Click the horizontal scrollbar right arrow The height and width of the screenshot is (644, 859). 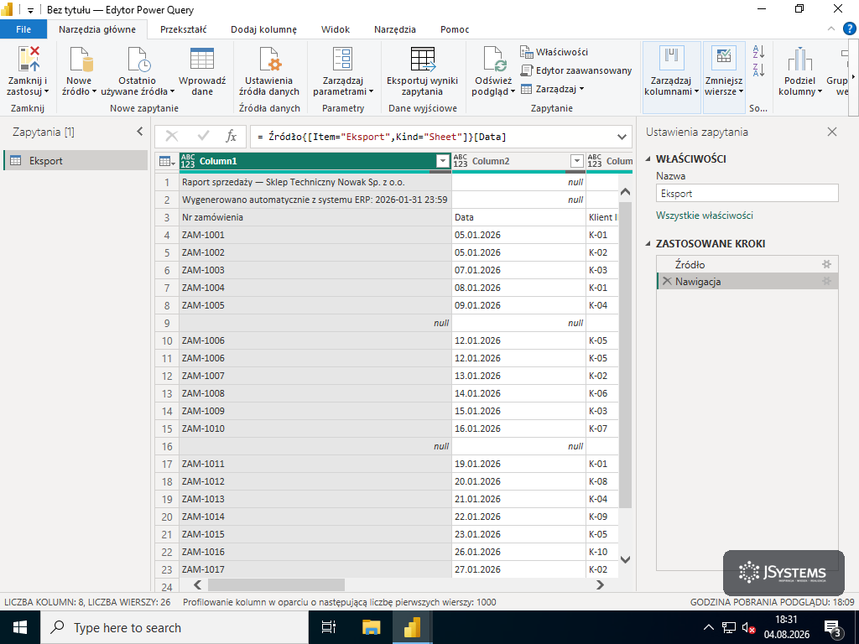tap(600, 584)
